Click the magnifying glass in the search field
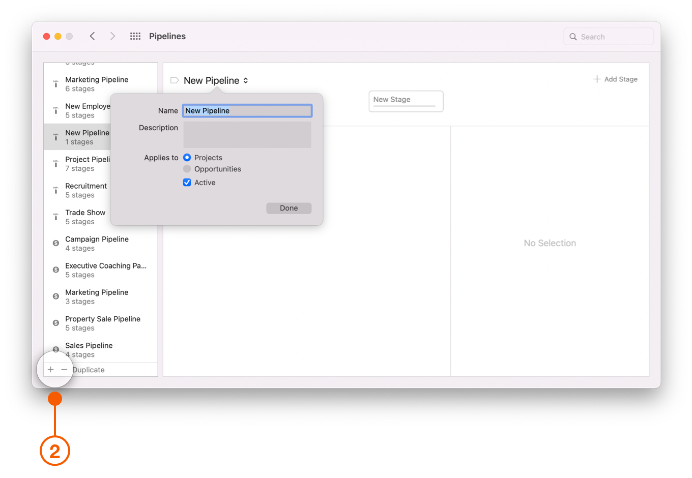The image size is (692, 478). (x=573, y=37)
